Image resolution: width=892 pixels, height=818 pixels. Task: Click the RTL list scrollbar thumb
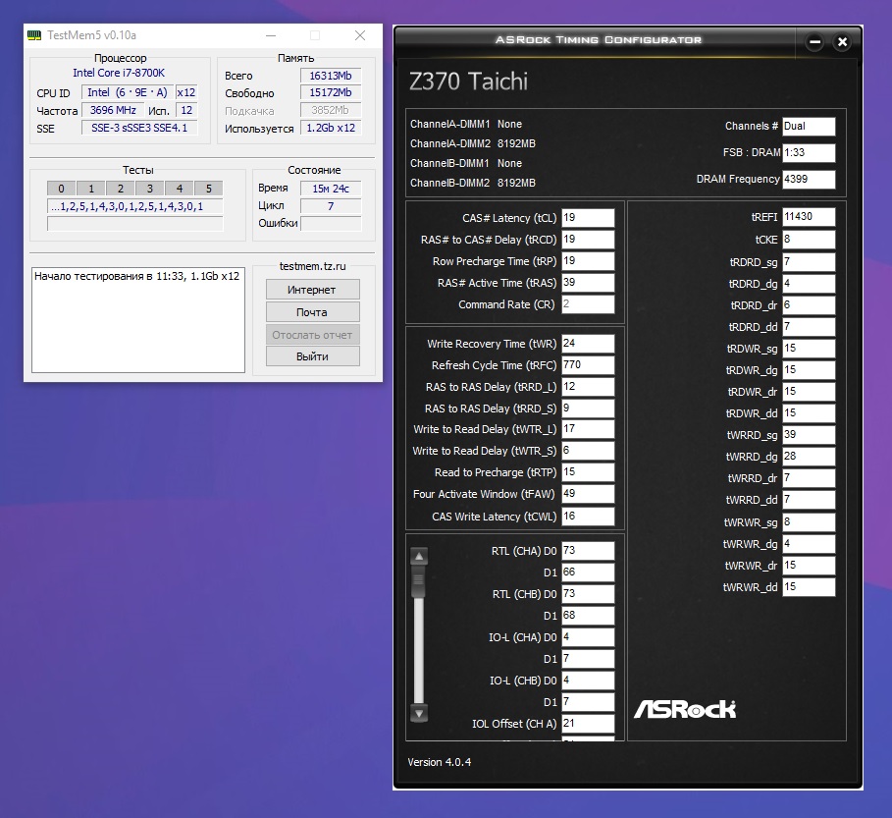(x=419, y=582)
